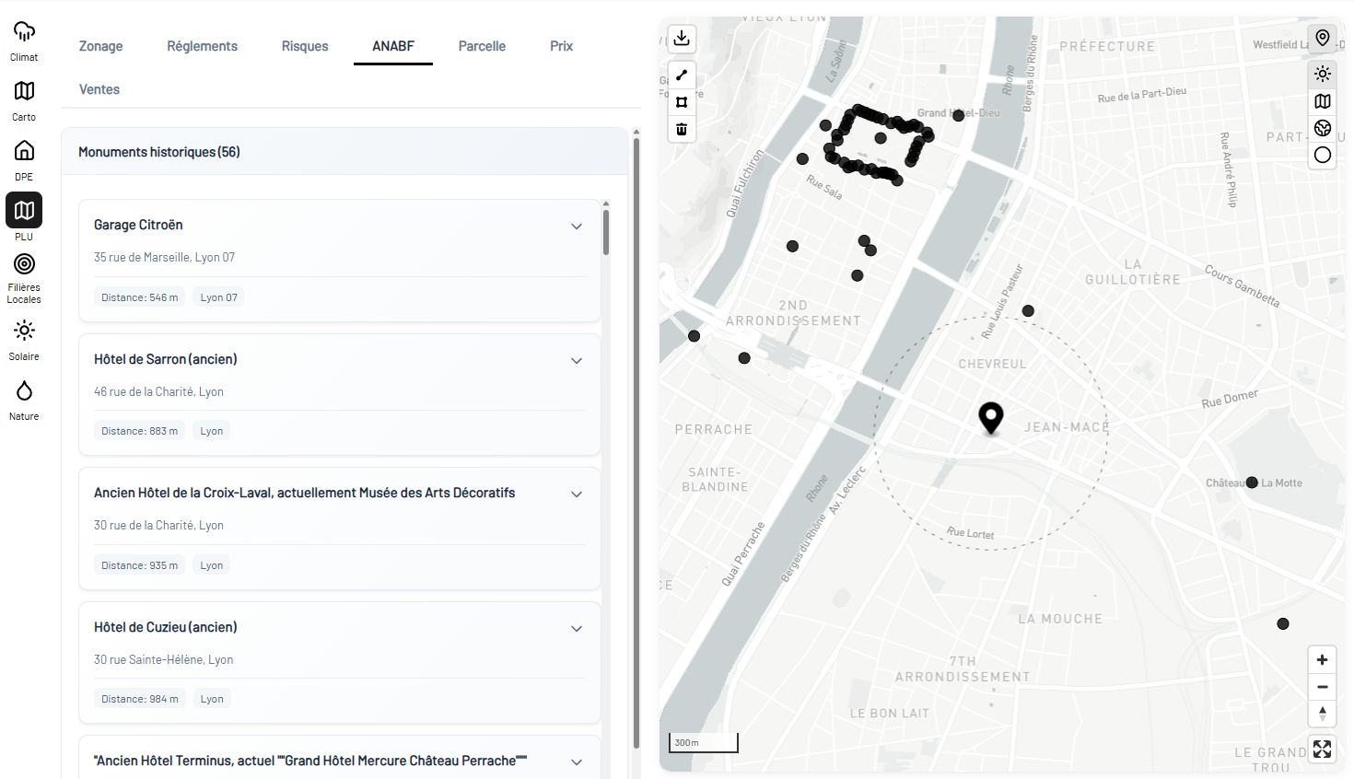Switch to satellite globe basemap
This screenshot has height=779, width=1354.
tap(1323, 128)
